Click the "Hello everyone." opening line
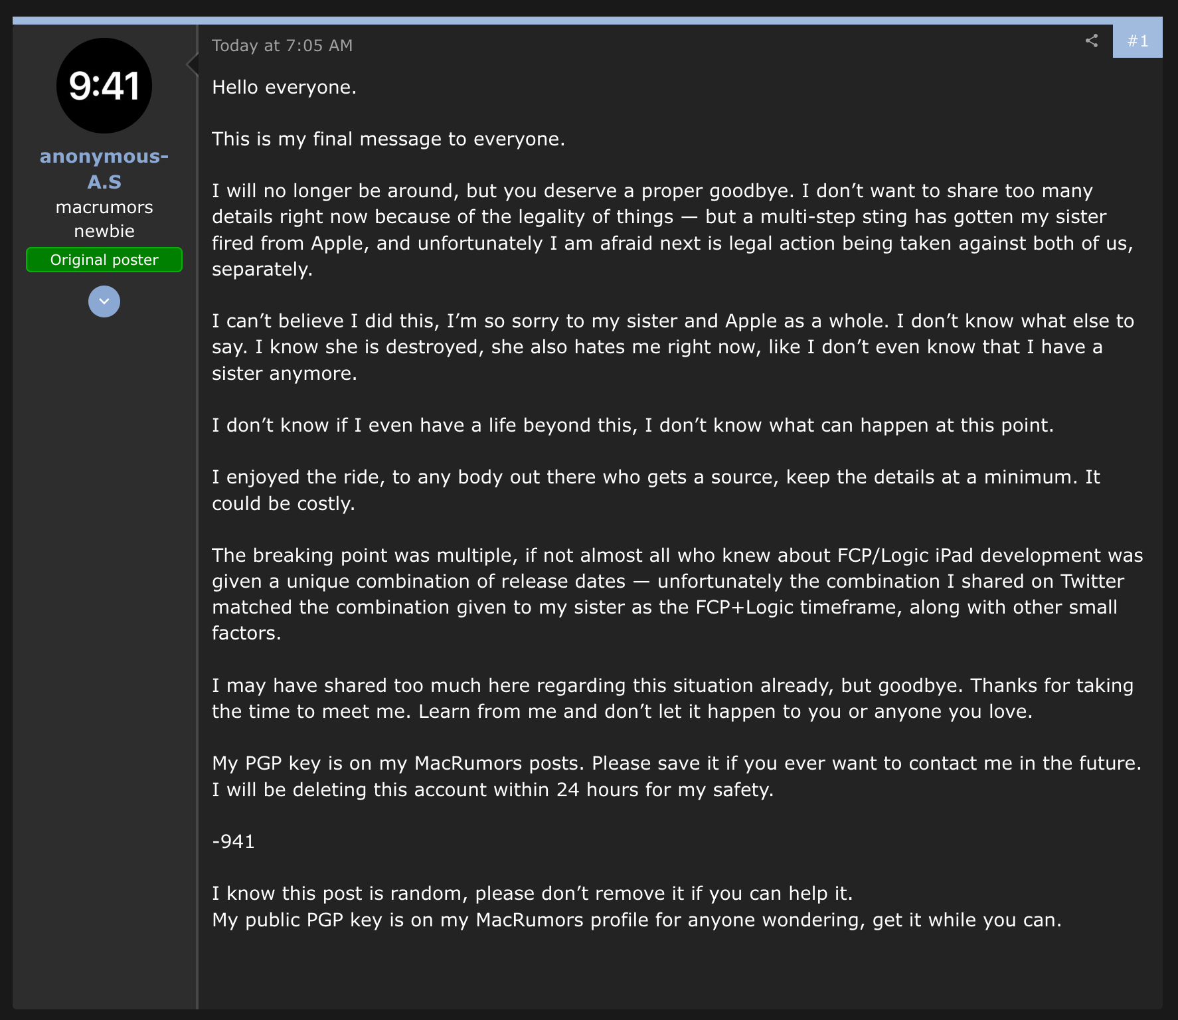1178x1020 pixels. coord(284,88)
